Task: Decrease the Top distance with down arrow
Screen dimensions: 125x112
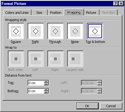Action: coord(46,84)
